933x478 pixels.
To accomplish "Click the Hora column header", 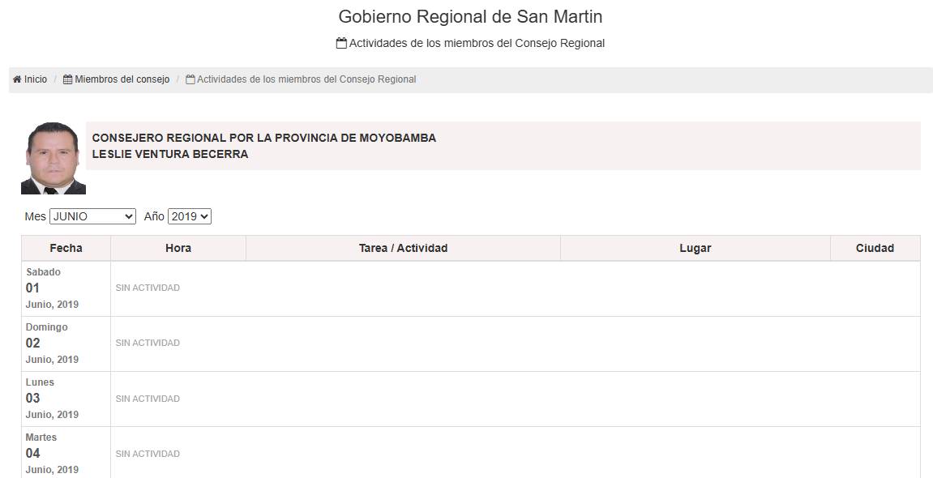I will pyautogui.click(x=178, y=248).
